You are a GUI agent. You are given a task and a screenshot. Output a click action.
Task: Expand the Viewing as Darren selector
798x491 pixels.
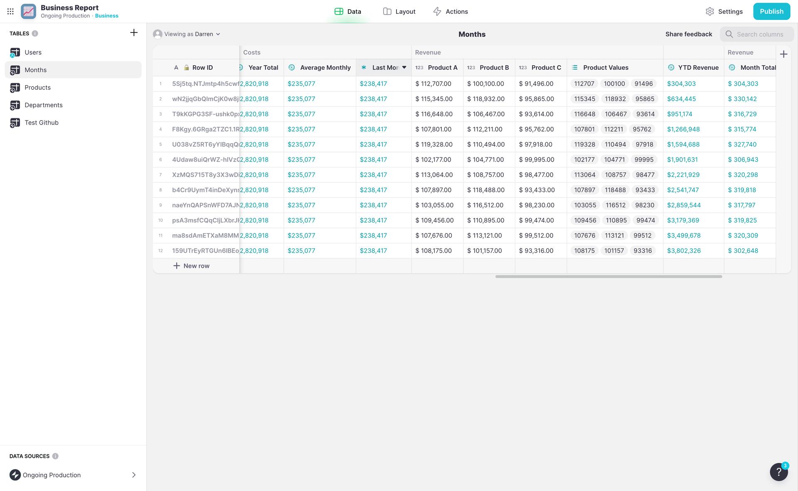(218, 34)
